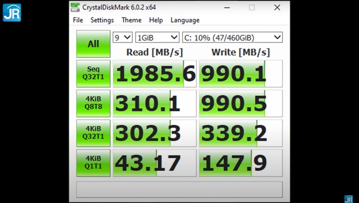The height and width of the screenshot is (203, 359).
Task: Start the 4KiB Q1T1 test
Action: (93, 163)
